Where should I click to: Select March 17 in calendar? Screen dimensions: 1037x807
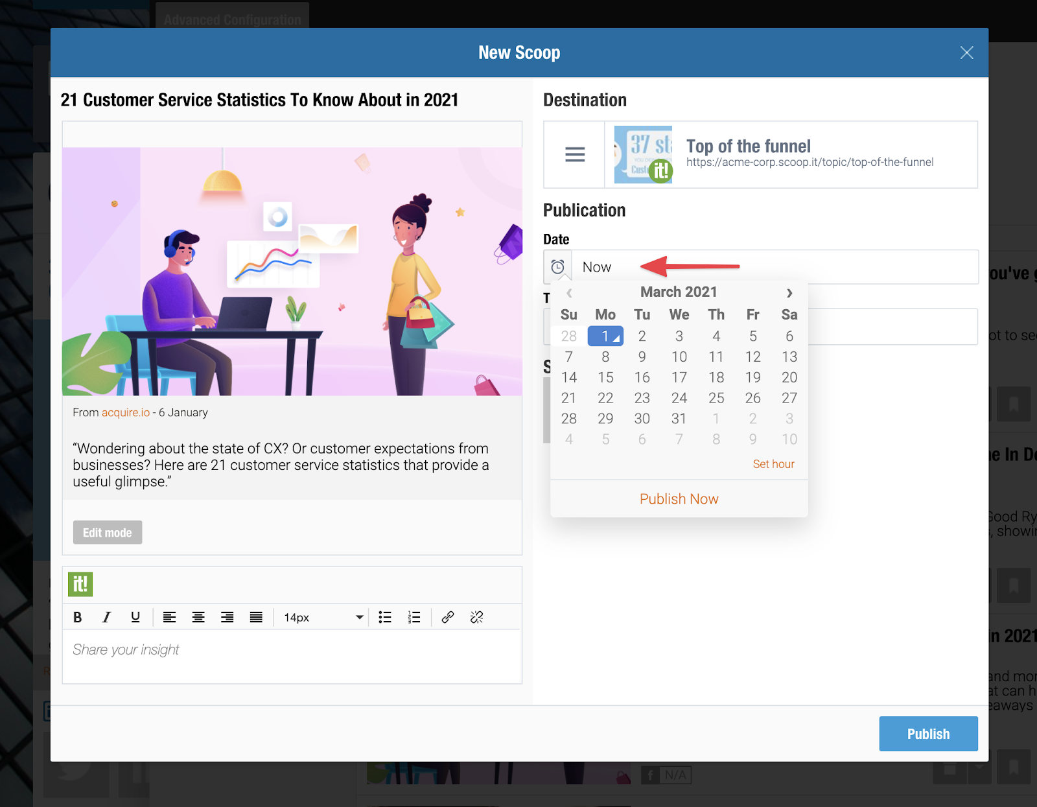(x=679, y=377)
